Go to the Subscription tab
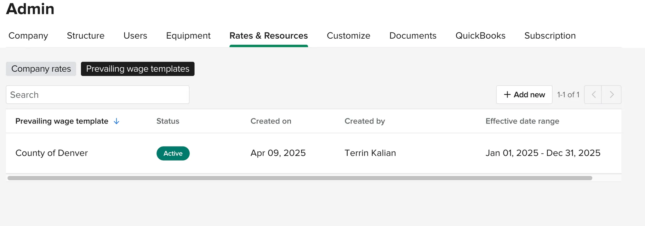 click(x=550, y=36)
